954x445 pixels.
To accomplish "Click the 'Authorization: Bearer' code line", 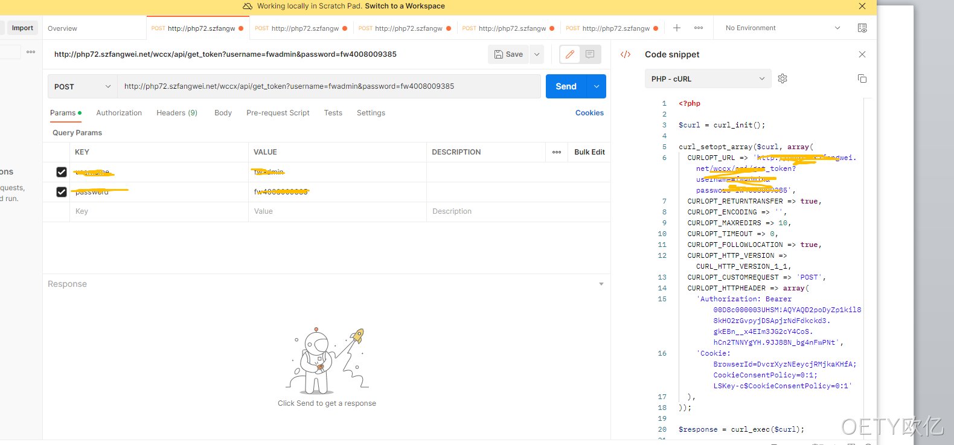I will [x=744, y=299].
